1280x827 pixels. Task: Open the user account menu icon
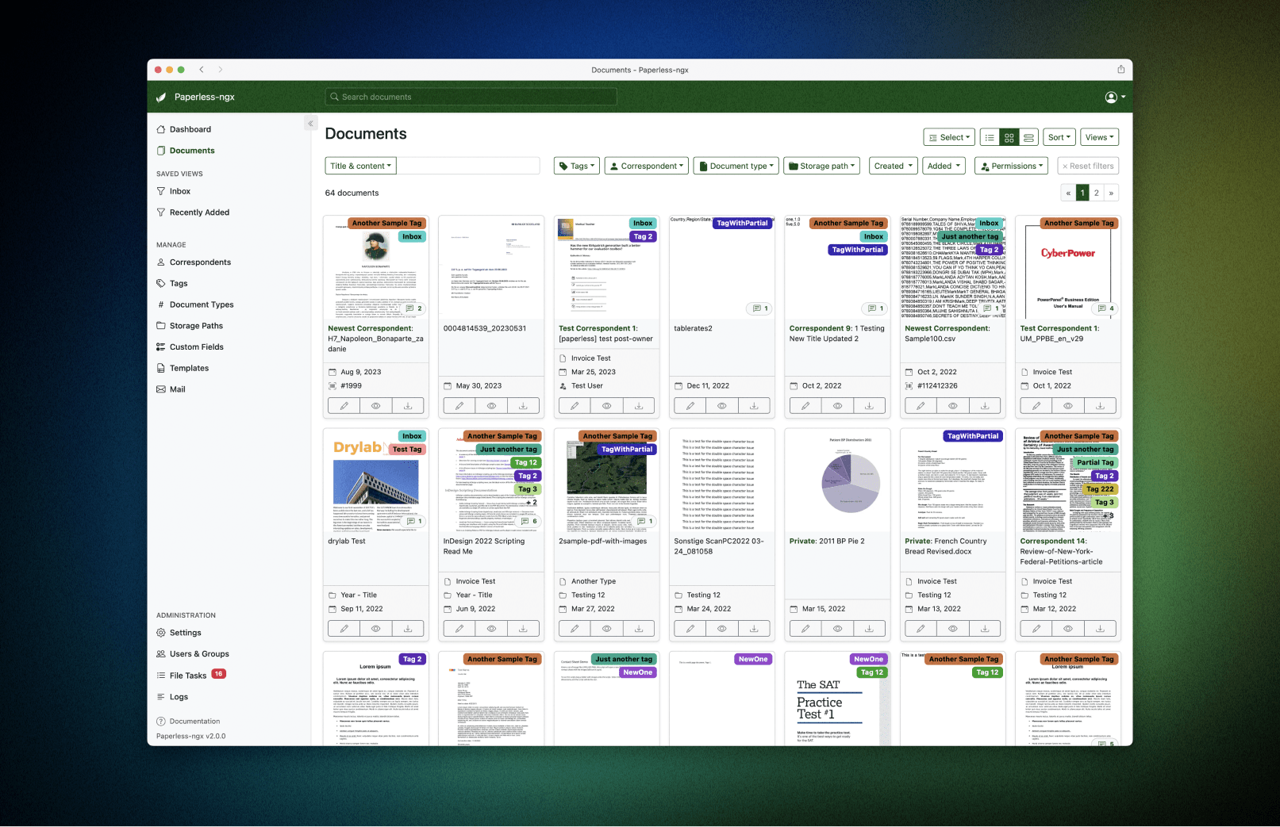click(1115, 97)
